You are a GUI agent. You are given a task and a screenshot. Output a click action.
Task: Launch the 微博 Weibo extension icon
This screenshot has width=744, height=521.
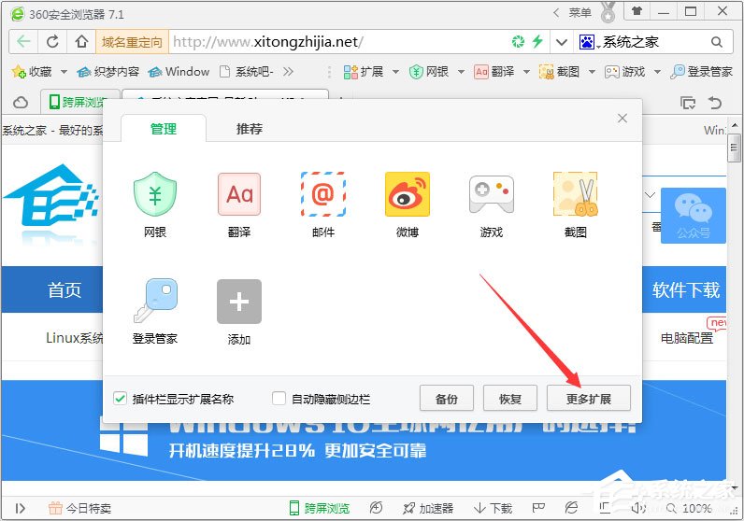[408, 195]
